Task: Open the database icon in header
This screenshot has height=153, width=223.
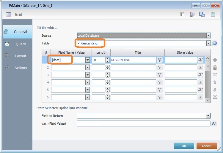Action: 192,14
